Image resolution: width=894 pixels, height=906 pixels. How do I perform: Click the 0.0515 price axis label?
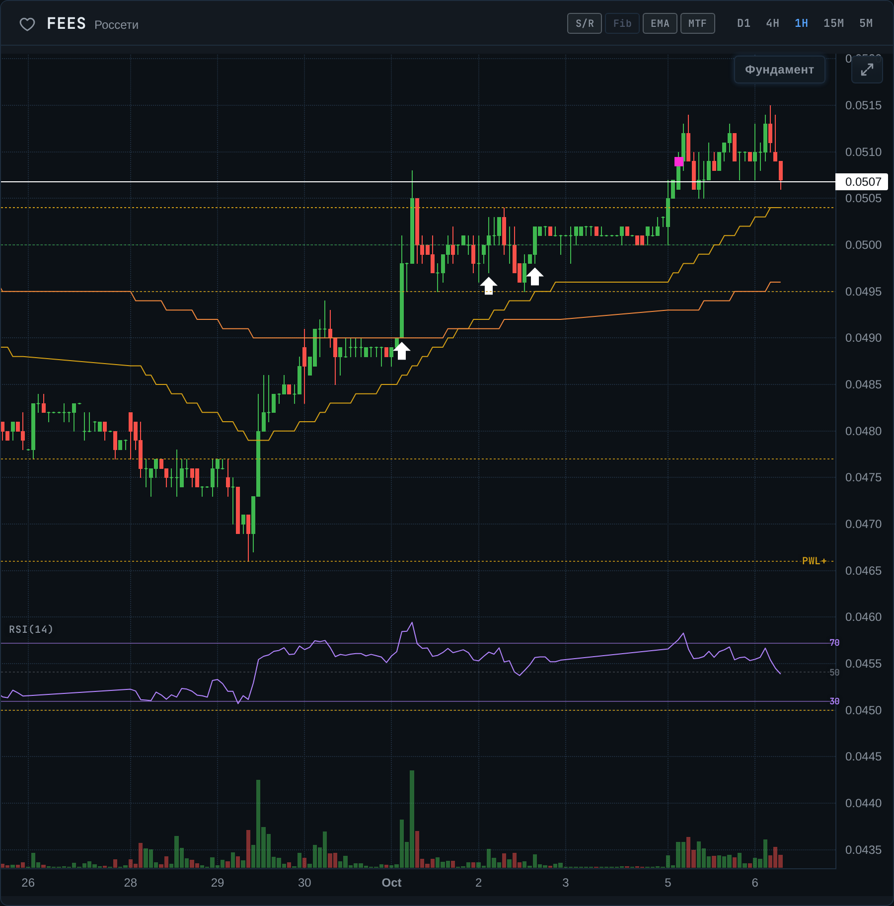click(863, 105)
